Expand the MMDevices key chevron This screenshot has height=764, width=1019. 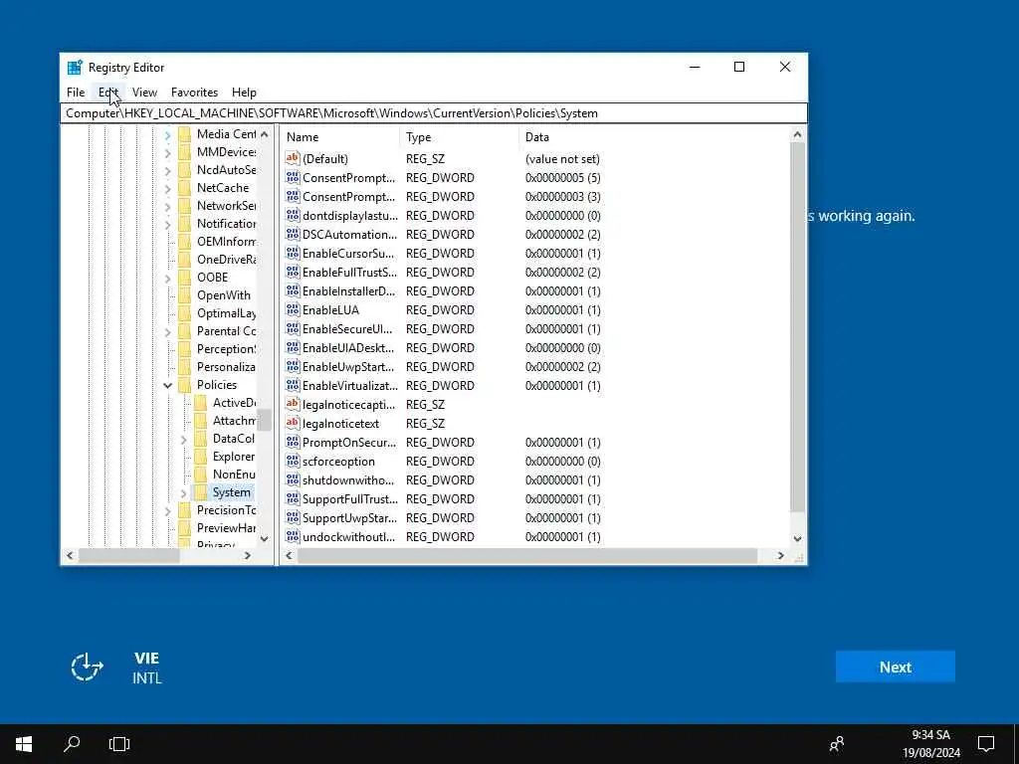167,152
